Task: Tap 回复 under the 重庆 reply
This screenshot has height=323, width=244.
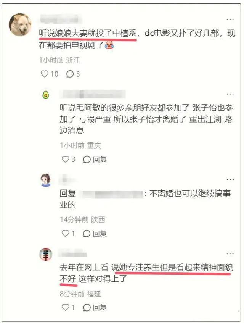Action: click(95, 159)
